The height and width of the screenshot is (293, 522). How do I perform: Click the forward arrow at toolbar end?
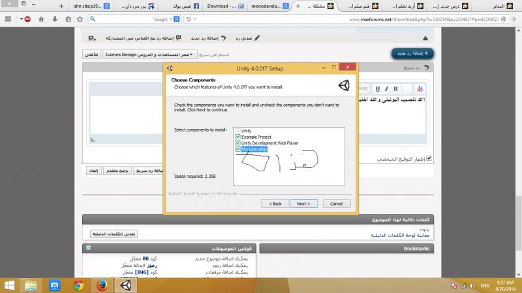pyautogui.click(x=514, y=20)
